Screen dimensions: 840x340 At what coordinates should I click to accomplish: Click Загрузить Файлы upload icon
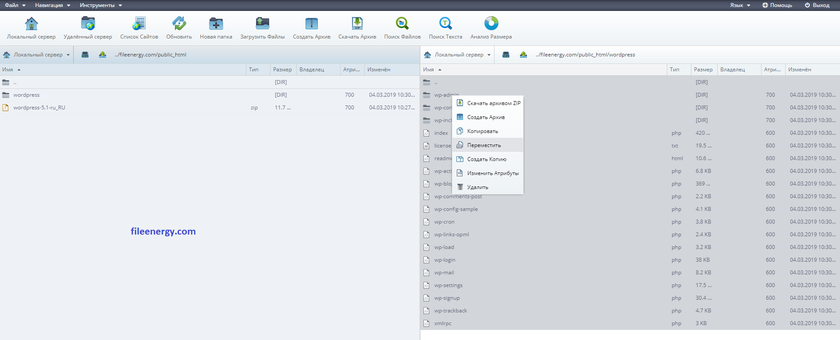click(x=263, y=23)
